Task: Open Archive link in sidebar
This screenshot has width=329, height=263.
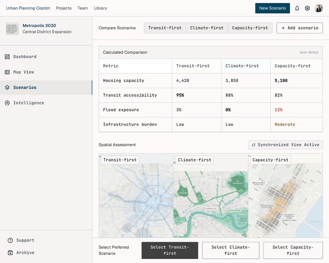Action: point(25,252)
